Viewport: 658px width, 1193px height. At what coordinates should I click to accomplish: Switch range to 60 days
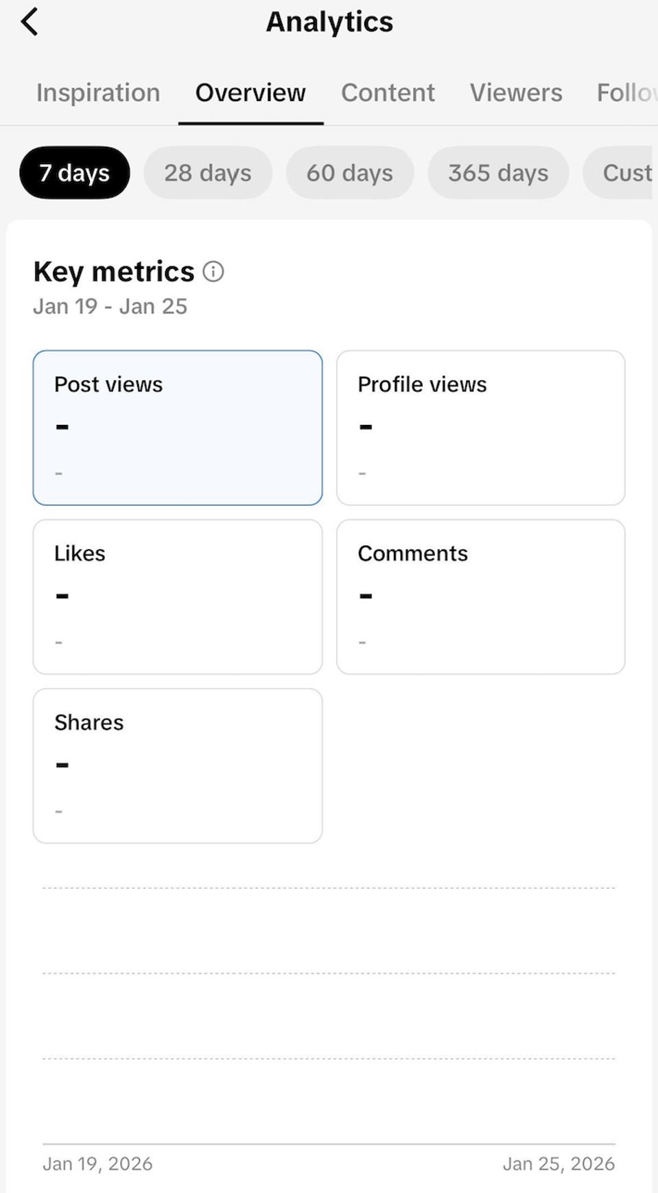(x=349, y=173)
